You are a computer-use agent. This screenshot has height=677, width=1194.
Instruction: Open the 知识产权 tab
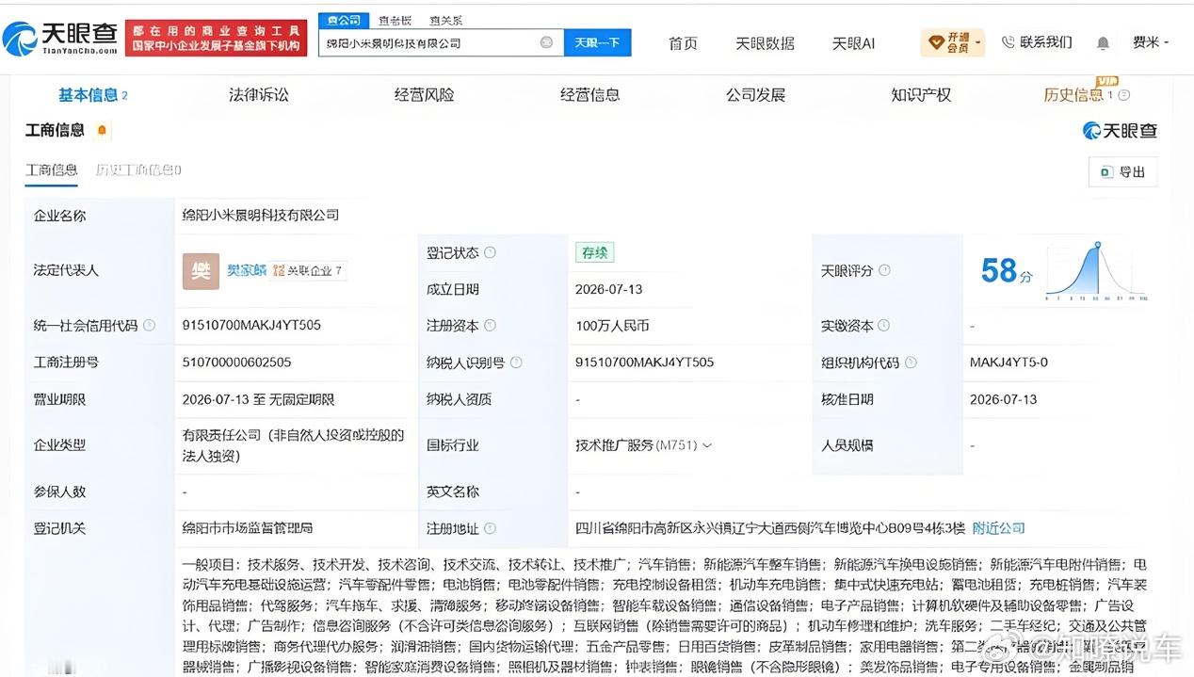(921, 94)
